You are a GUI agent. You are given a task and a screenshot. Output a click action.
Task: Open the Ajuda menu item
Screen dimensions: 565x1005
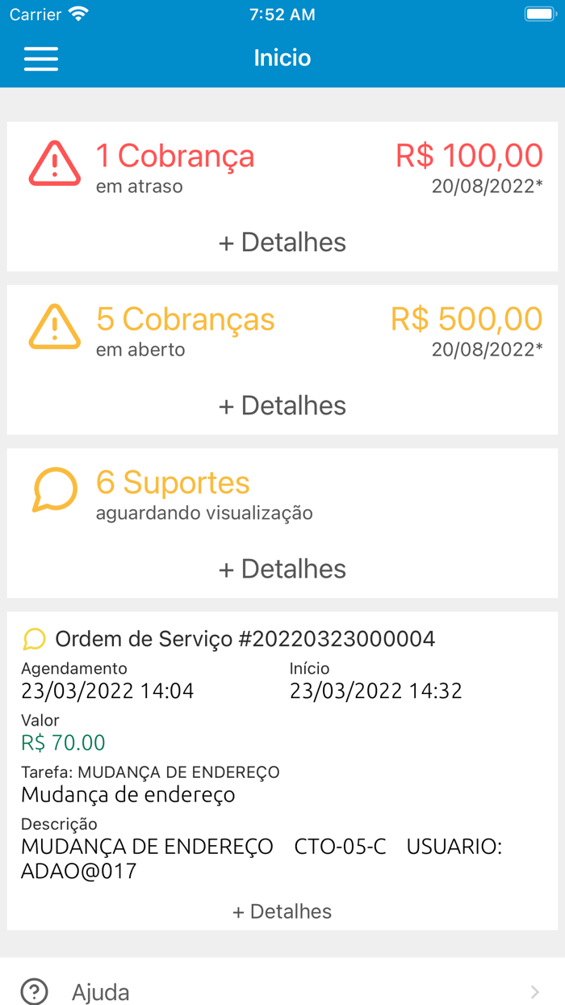tap(99, 992)
